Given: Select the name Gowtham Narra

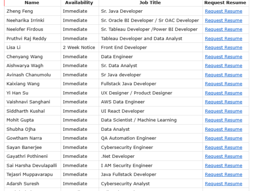Looking at the screenshot, I should coord(24,138).
